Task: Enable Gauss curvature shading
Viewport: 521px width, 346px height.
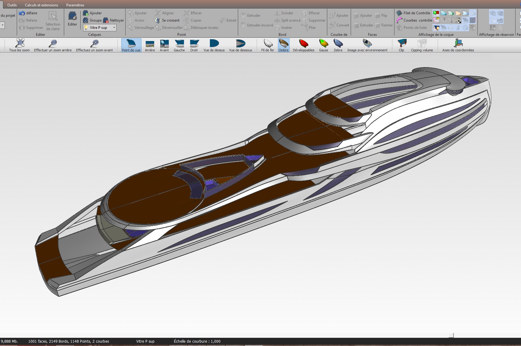Action: point(324,45)
